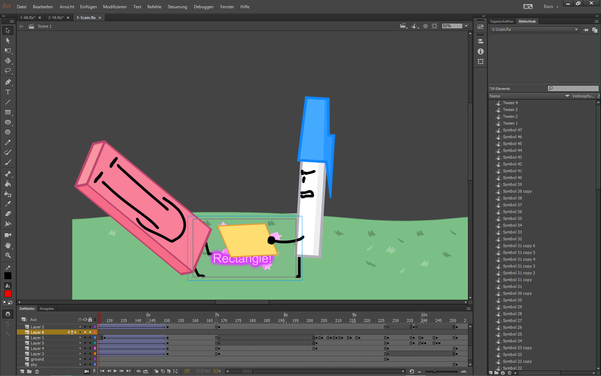Delete the selected layer with trash icon
Screen dimensions: 601x376
pyautogui.click(x=37, y=372)
